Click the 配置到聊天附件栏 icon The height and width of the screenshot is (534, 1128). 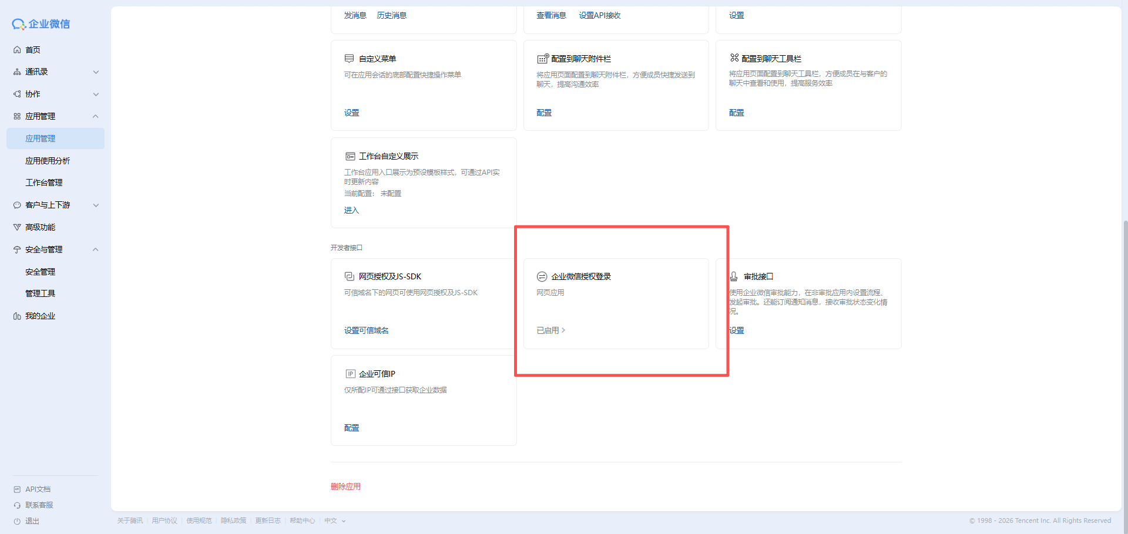coord(543,58)
